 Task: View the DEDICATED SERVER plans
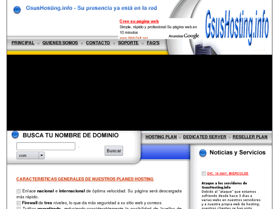(205, 137)
